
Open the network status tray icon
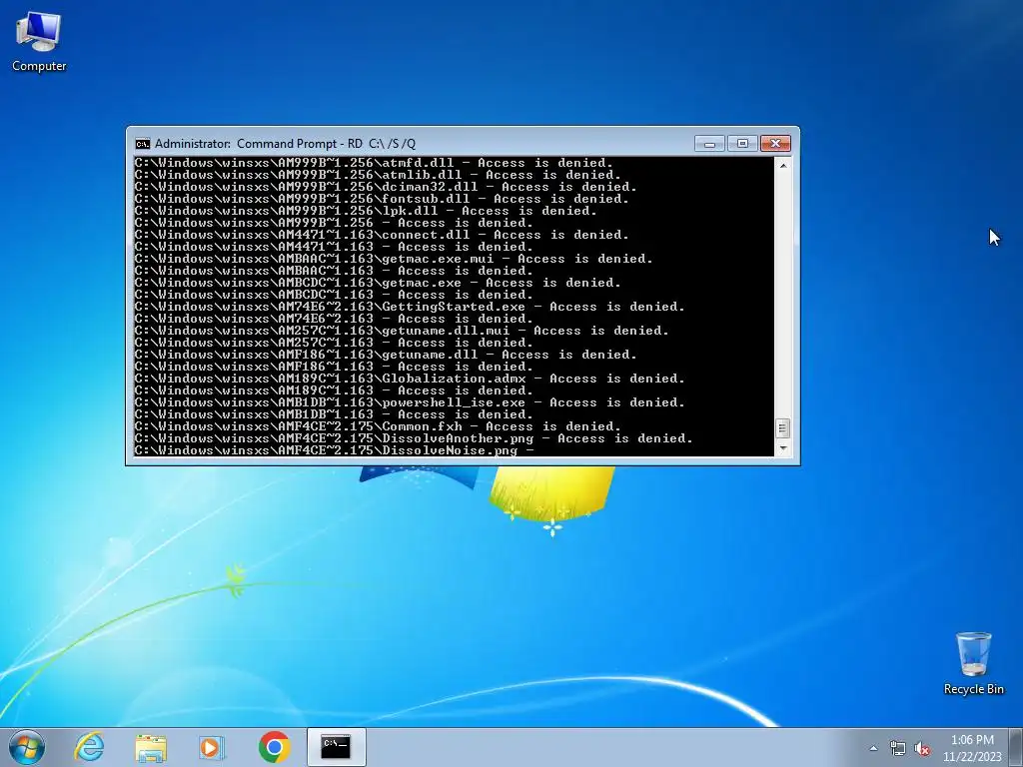[x=898, y=748]
